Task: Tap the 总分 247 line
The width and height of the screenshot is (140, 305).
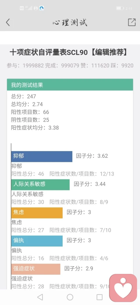Action: (x=24, y=96)
